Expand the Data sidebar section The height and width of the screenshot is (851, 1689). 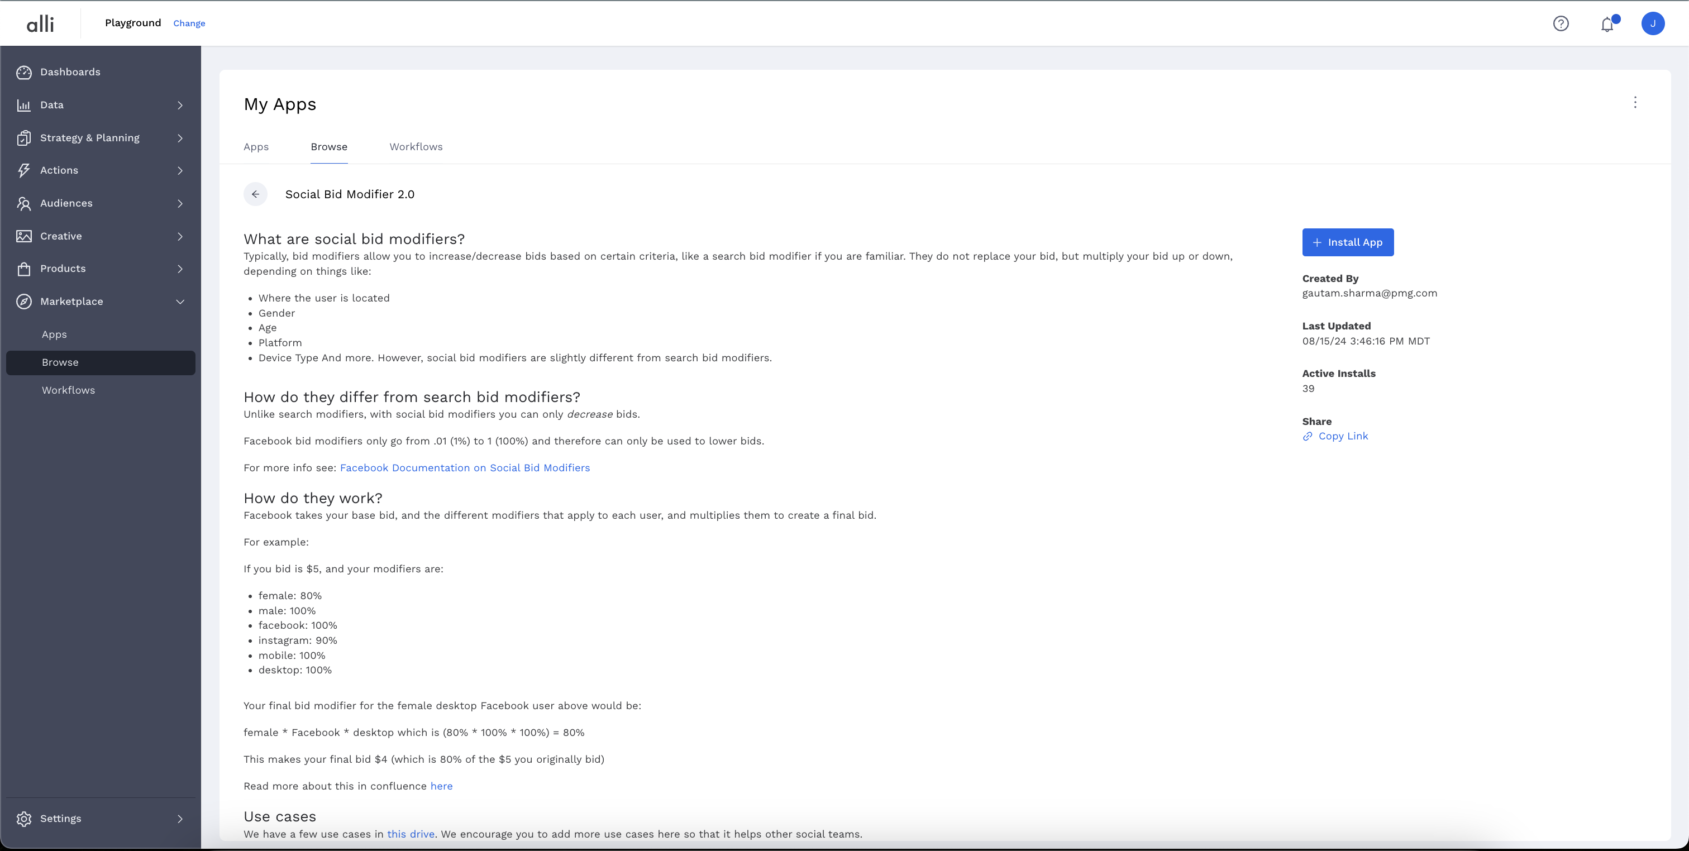(x=180, y=105)
